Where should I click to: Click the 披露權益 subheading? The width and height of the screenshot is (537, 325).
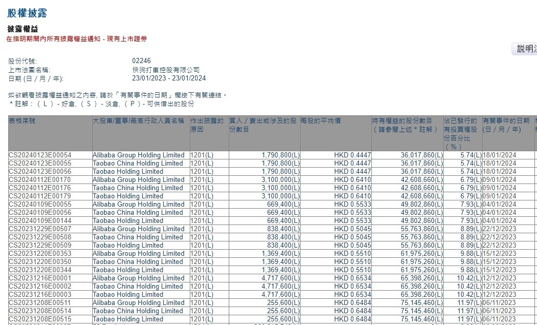22,29
